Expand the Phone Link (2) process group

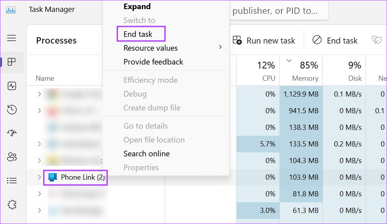click(39, 177)
